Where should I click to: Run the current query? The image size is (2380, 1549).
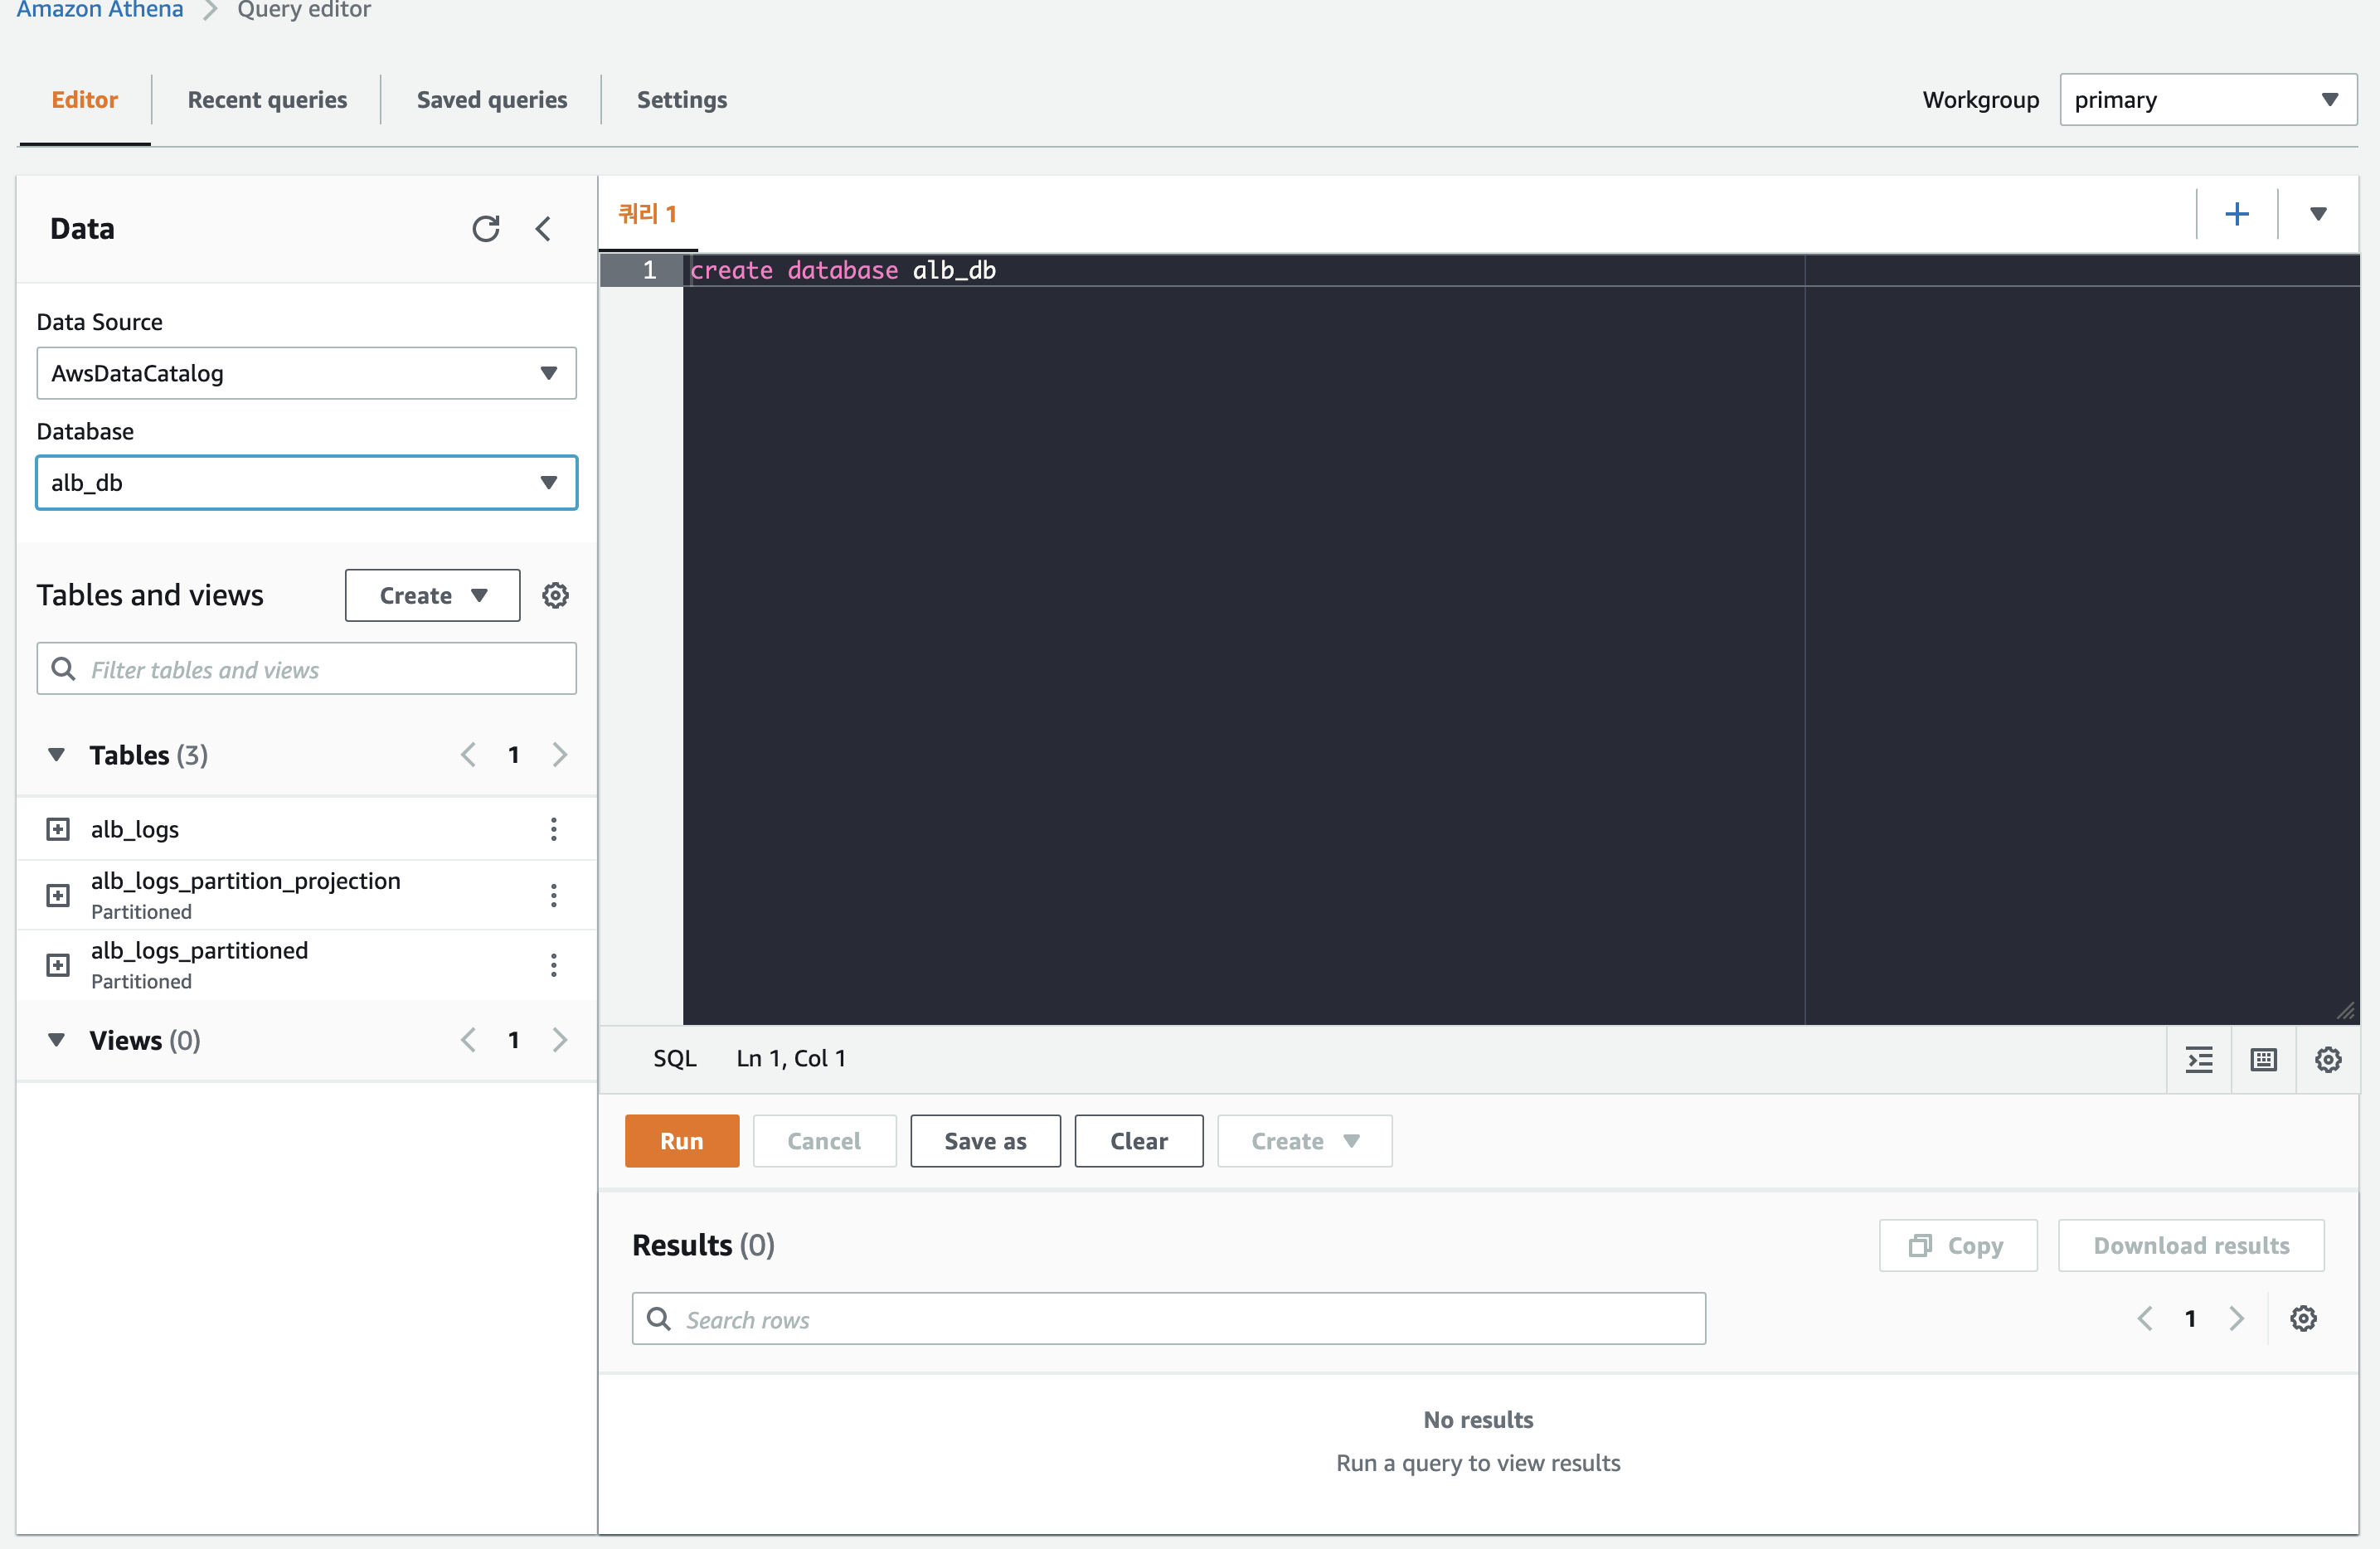pos(681,1141)
